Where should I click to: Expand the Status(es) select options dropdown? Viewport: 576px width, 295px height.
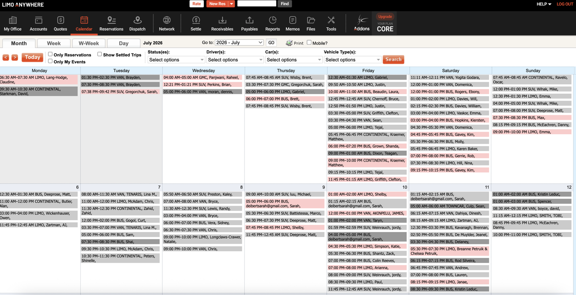176,60
